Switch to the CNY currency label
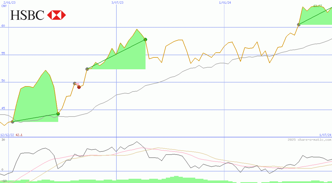The width and height of the screenshot is (332, 183). pos(3,6)
